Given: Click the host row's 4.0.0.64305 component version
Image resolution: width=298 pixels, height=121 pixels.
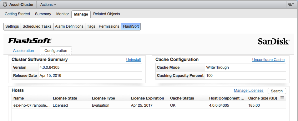Looking at the screenshot, I should point(219,105).
